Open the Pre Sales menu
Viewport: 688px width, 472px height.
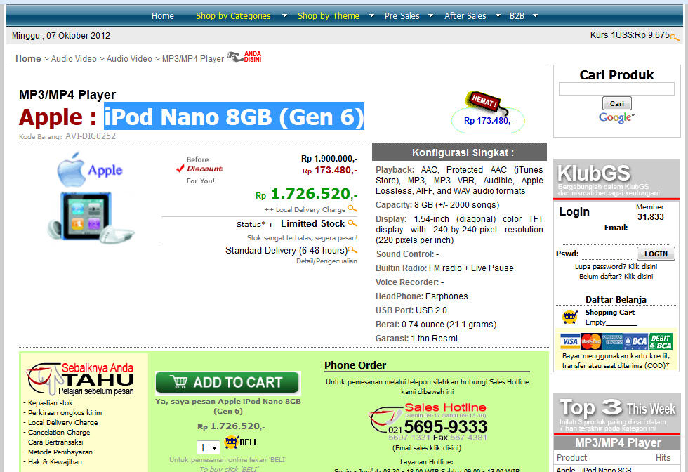pos(402,16)
